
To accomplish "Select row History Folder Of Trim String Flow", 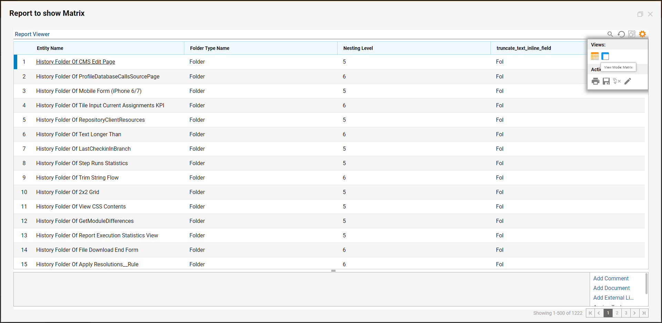I will click(329, 177).
